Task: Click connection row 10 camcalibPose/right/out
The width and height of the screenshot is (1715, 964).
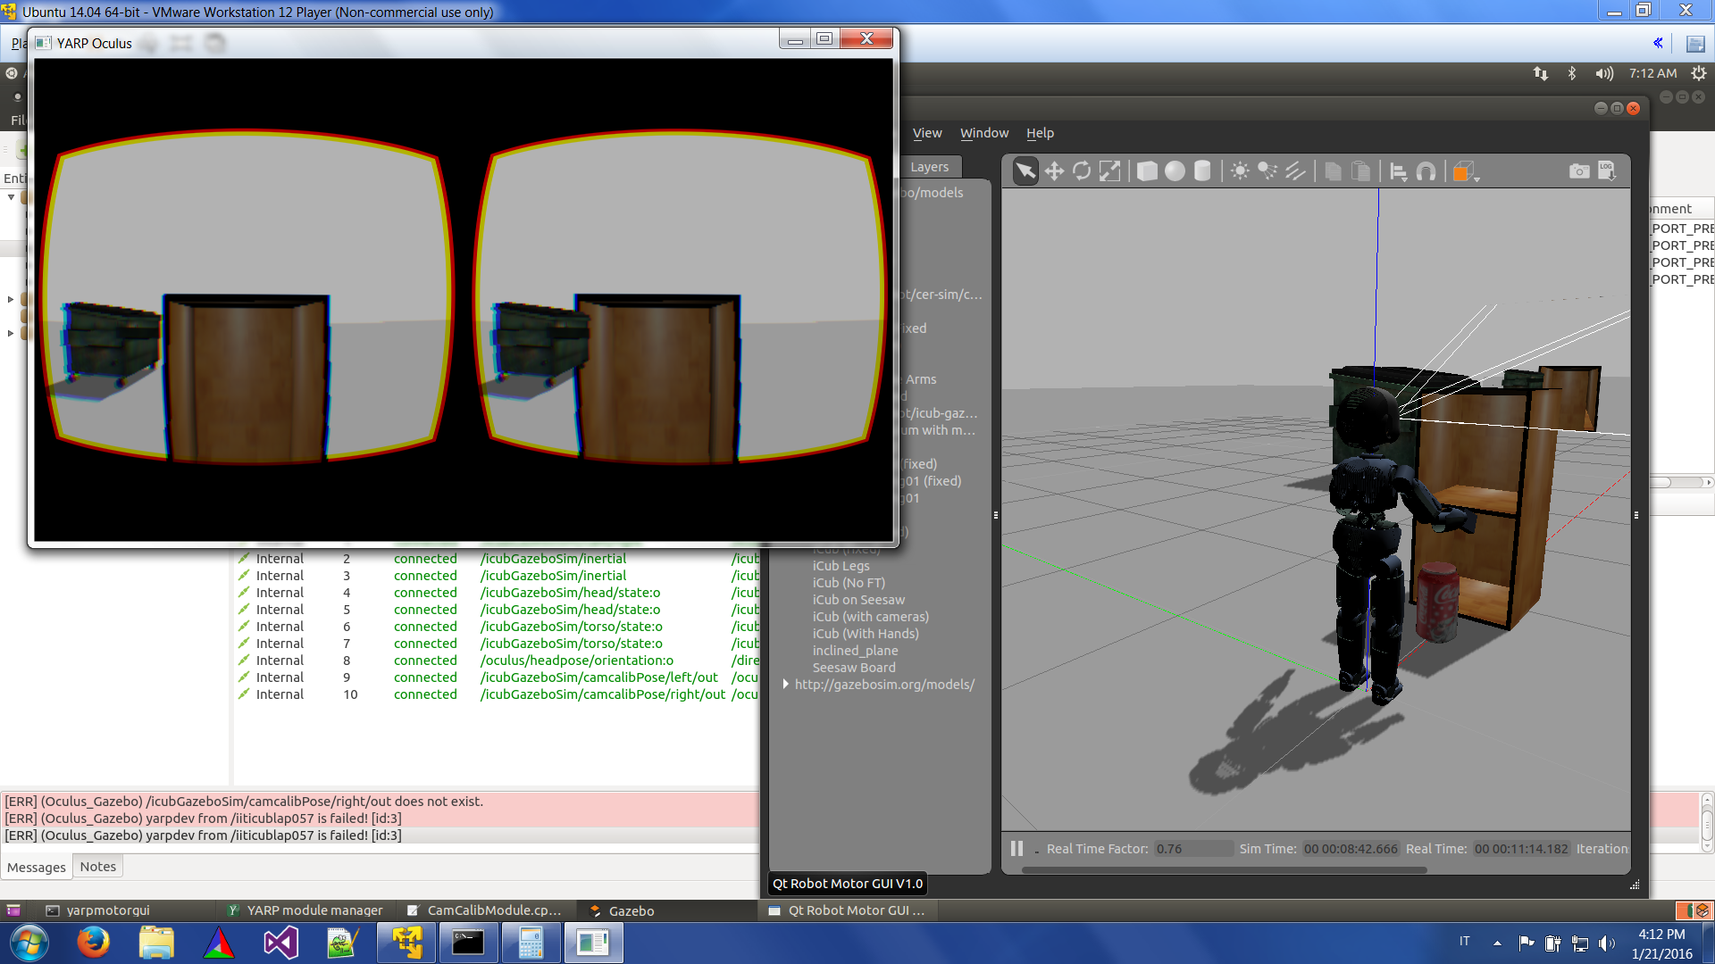Action: click(497, 694)
